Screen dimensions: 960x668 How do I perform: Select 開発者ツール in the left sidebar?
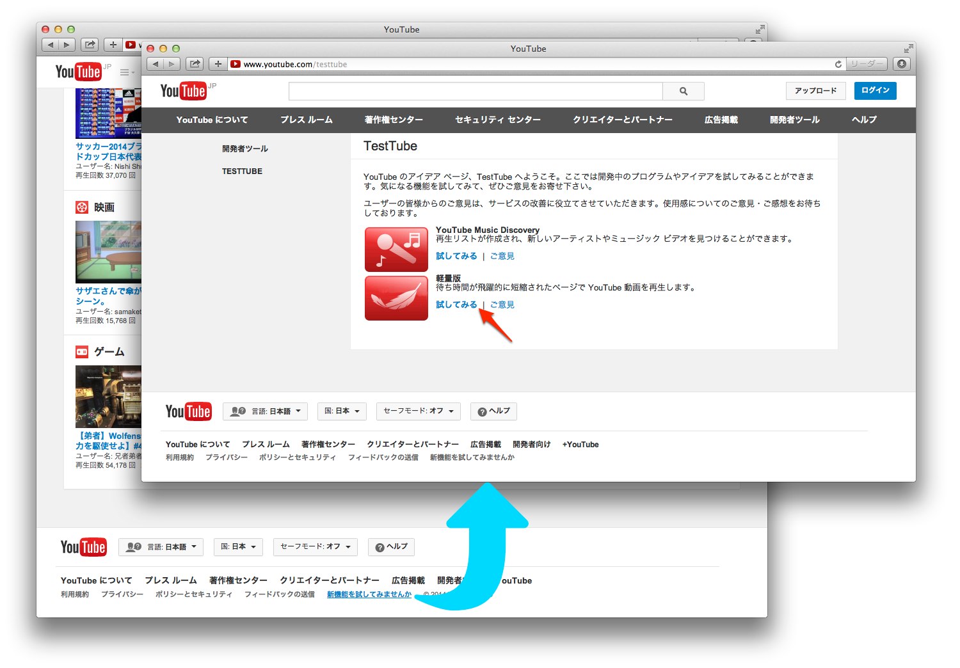[245, 148]
